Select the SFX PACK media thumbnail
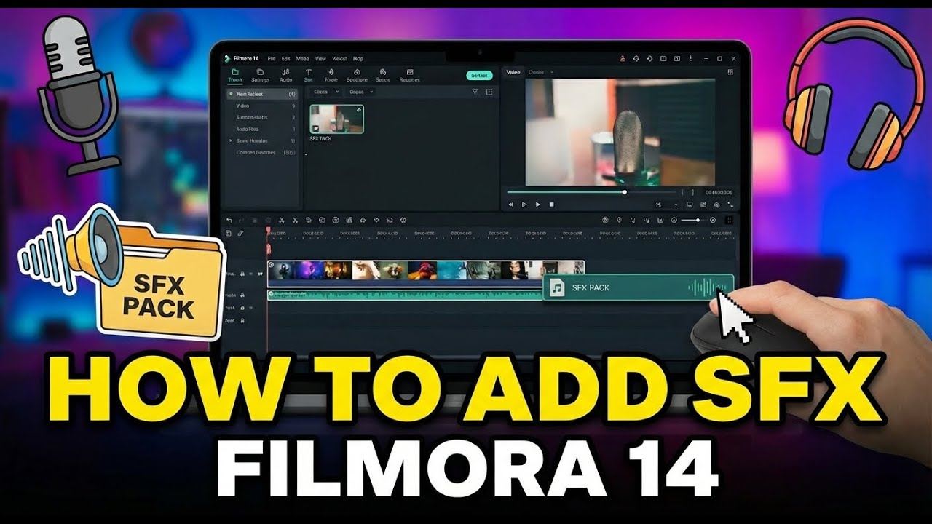932x524 pixels. (x=336, y=119)
